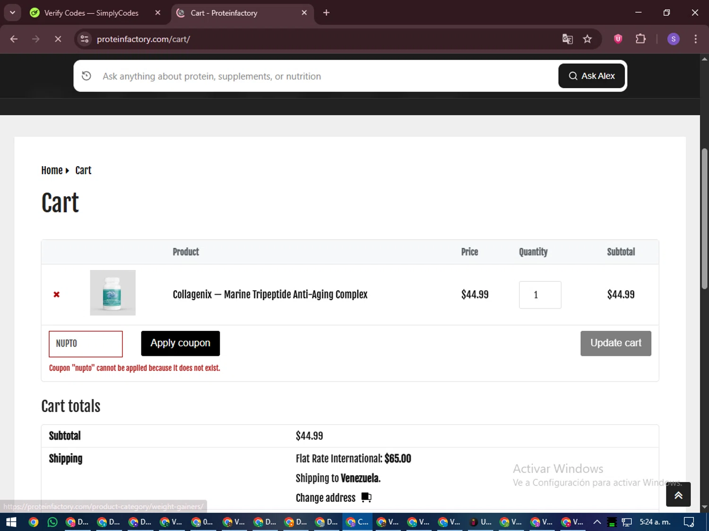Bookmark this page with the star icon
Screen dimensions: 709x531
click(x=587, y=39)
